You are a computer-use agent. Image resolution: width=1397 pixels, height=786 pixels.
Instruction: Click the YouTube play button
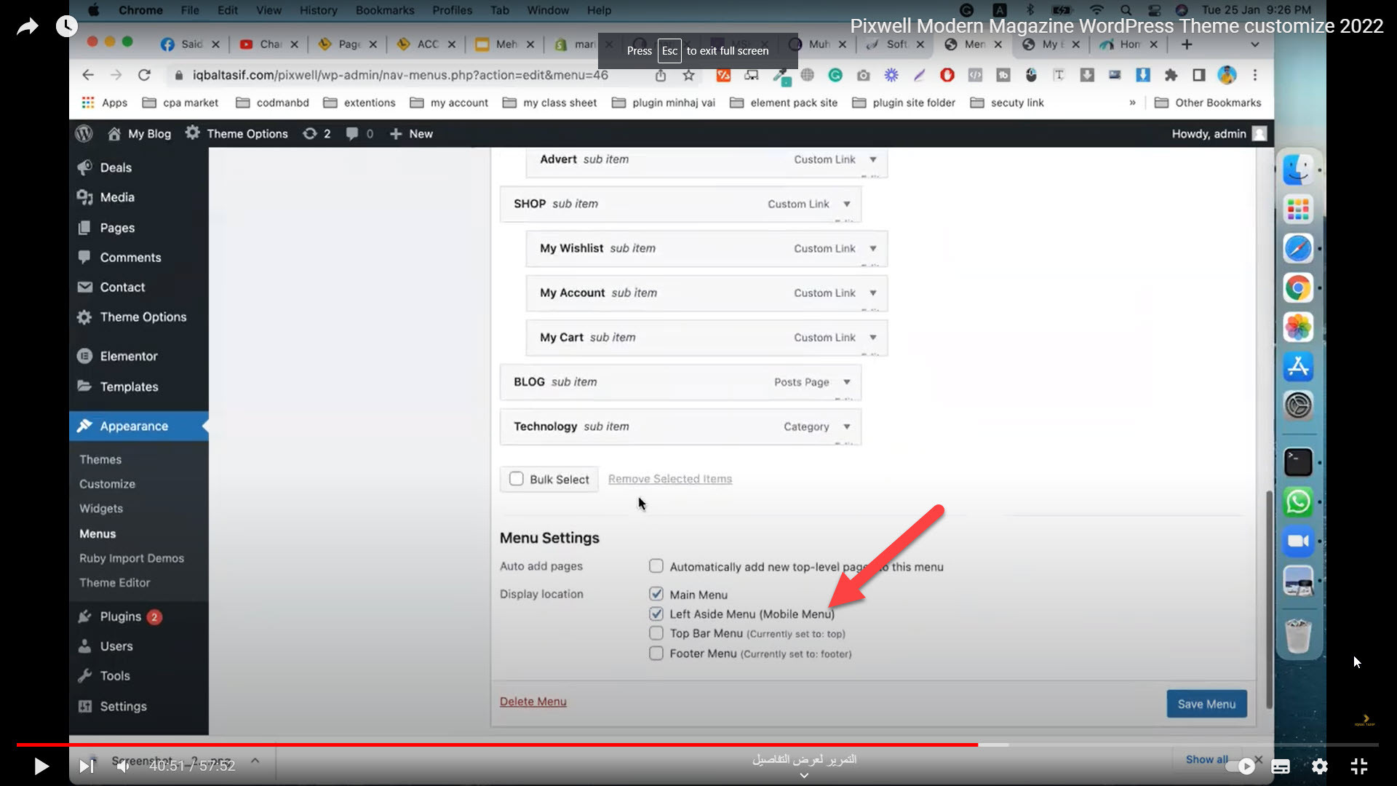[41, 766]
